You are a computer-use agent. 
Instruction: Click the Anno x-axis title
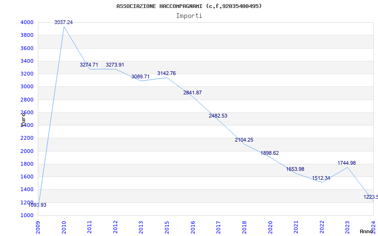pyautogui.click(x=366, y=231)
